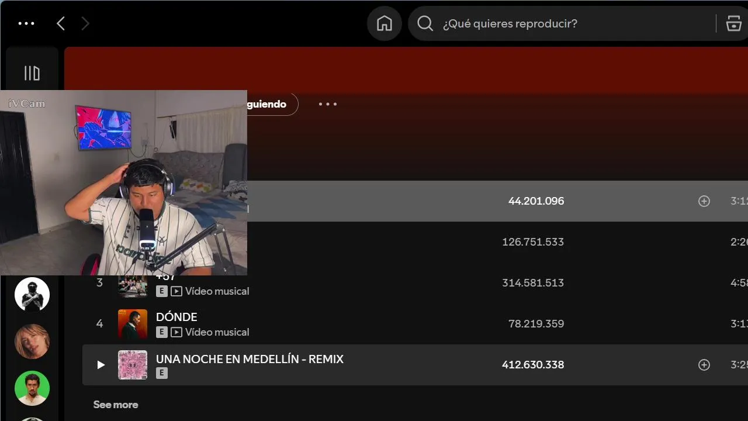Expand Your Library sidebar icon

click(x=32, y=73)
